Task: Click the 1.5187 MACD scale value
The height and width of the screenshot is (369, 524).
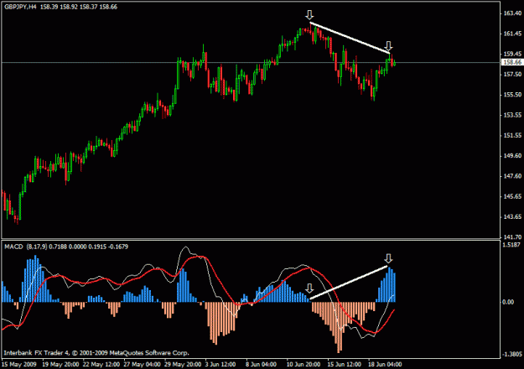Action: click(511, 245)
